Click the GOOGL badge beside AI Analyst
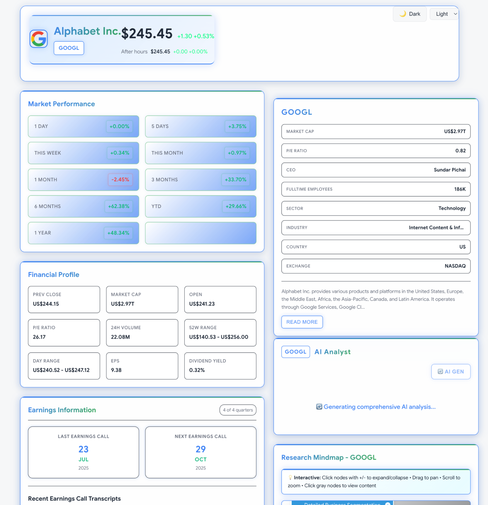This screenshot has width=488, height=505. [295, 352]
